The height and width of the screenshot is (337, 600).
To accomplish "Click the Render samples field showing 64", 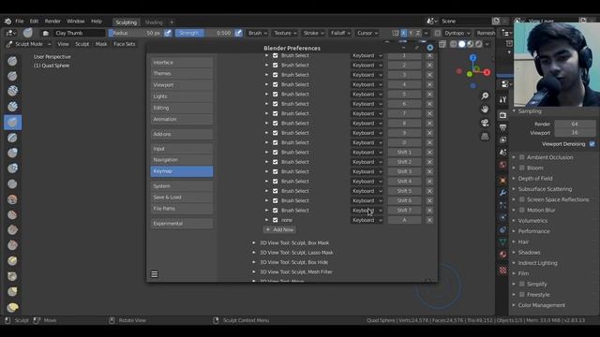I will pyautogui.click(x=575, y=124).
